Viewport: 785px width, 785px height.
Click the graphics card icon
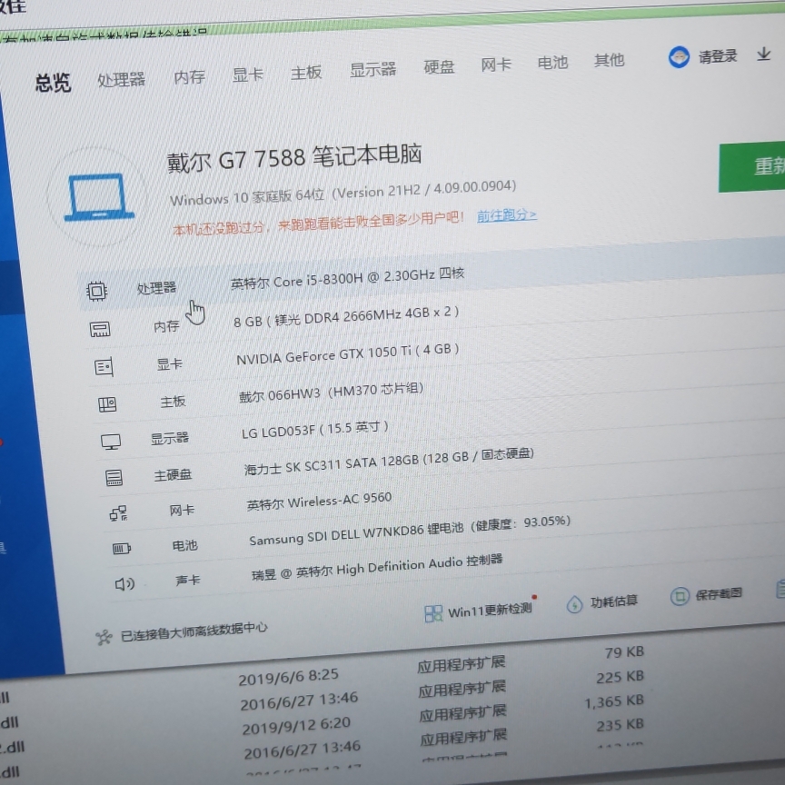click(x=104, y=367)
